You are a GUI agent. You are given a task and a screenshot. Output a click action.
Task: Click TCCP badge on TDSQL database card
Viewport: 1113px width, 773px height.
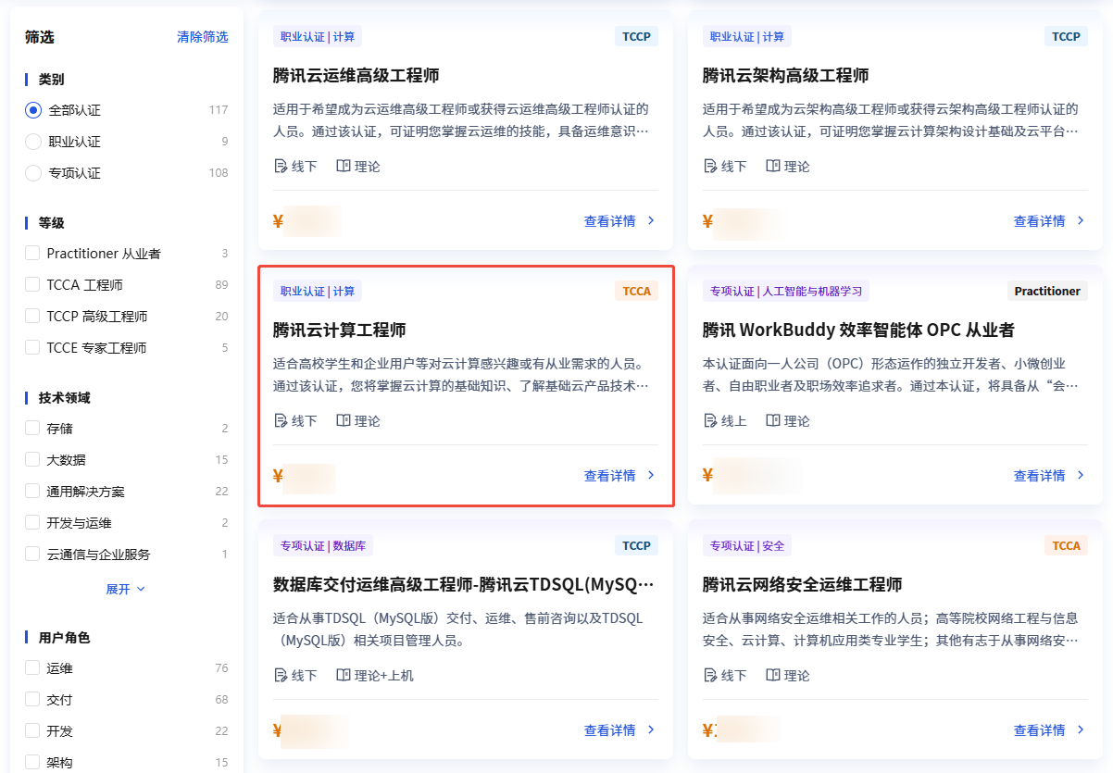637,546
